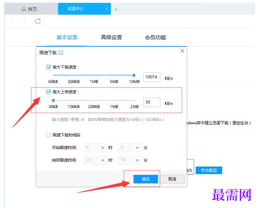
Task: Select the 基本设置 tab
Action: pyautogui.click(x=67, y=37)
